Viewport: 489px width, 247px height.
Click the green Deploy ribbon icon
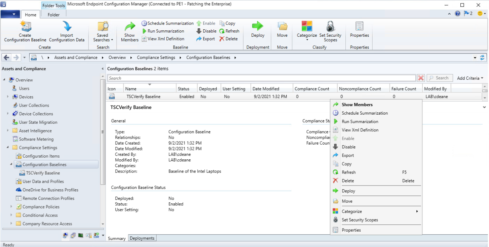pos(258,30)
